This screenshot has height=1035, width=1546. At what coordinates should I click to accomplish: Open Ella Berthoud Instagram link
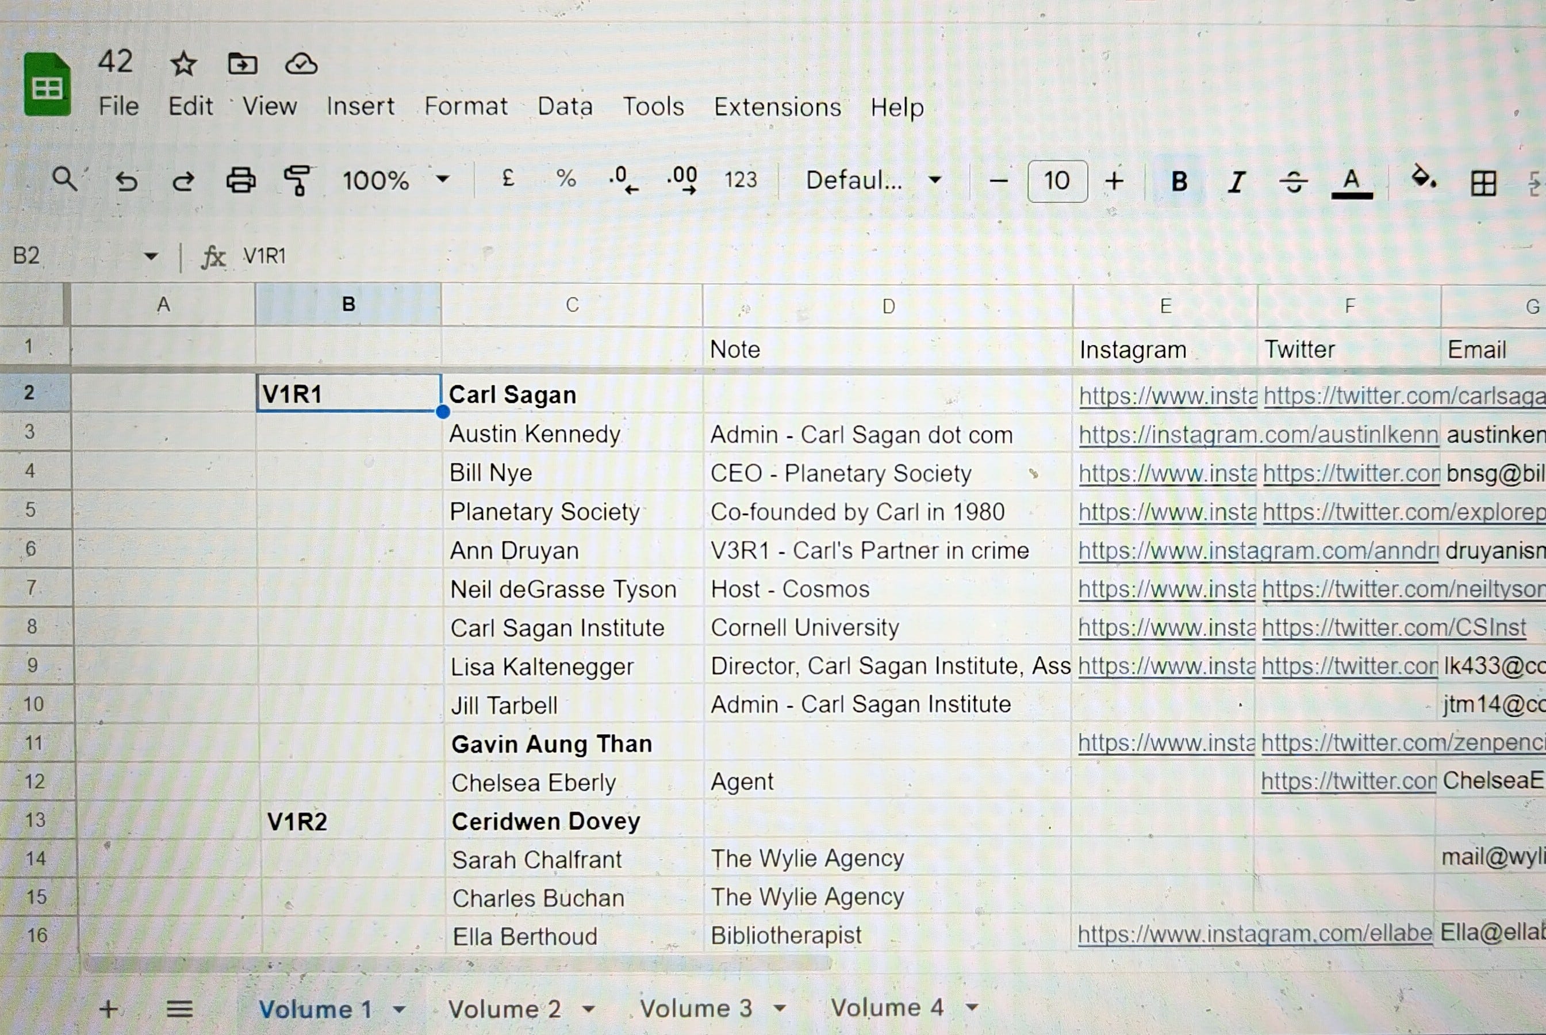[1255, 933]
